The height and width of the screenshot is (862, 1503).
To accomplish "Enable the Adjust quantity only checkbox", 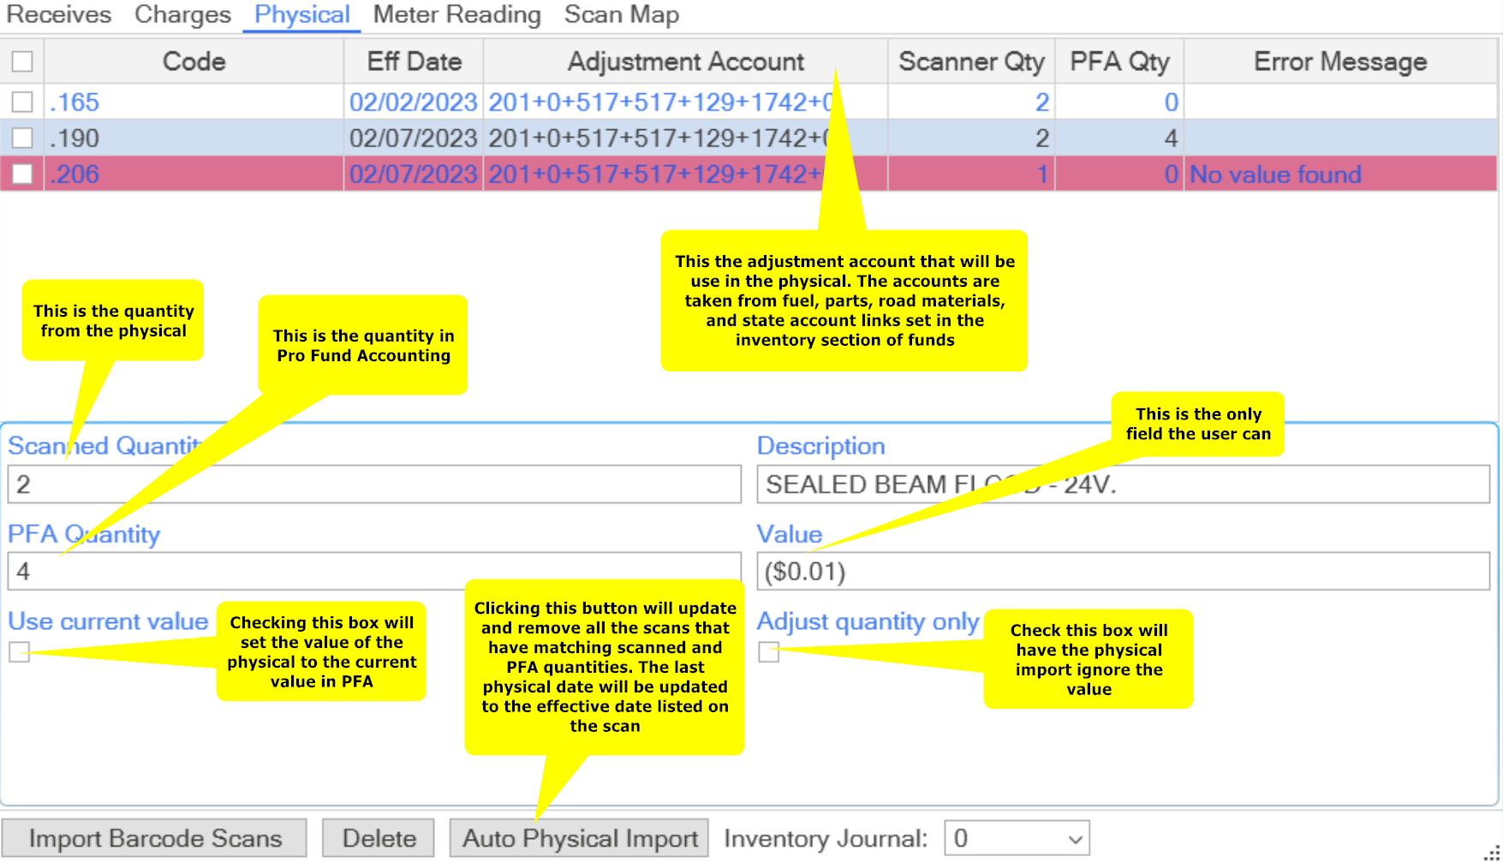I will (x=769, y=652).
